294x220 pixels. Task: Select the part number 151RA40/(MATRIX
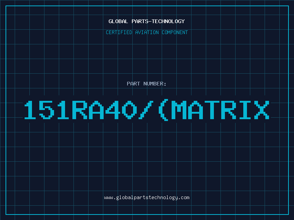click(147, 110)
